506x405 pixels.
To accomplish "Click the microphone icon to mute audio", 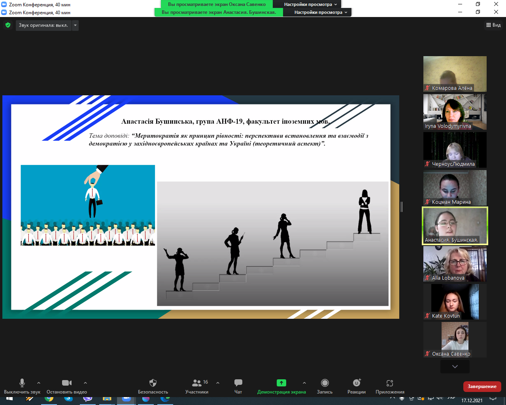I will 22,383.
